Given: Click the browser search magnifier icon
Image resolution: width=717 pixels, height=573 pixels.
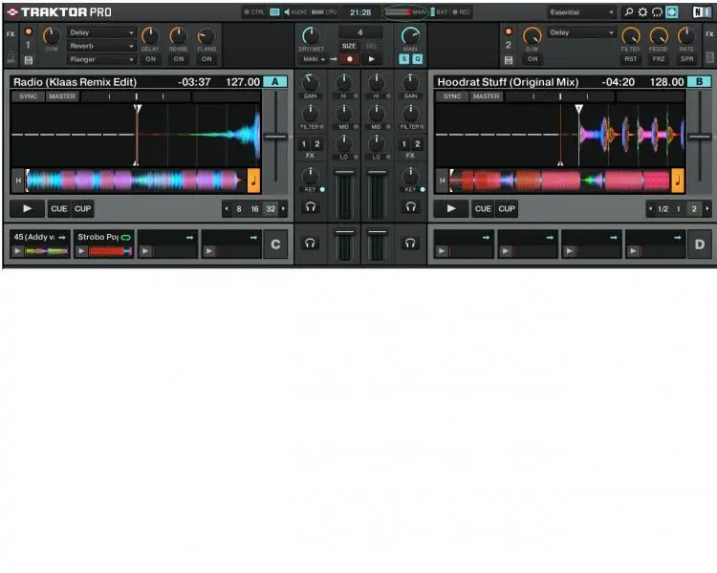Looking at the screenshot, I should [x=628, y=12].
